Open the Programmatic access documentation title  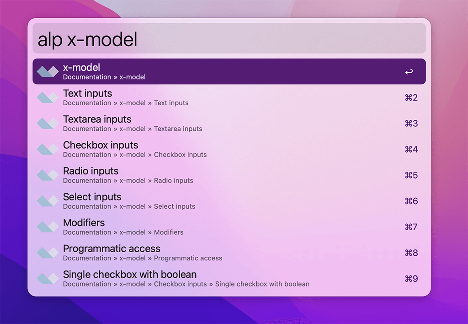112,248
